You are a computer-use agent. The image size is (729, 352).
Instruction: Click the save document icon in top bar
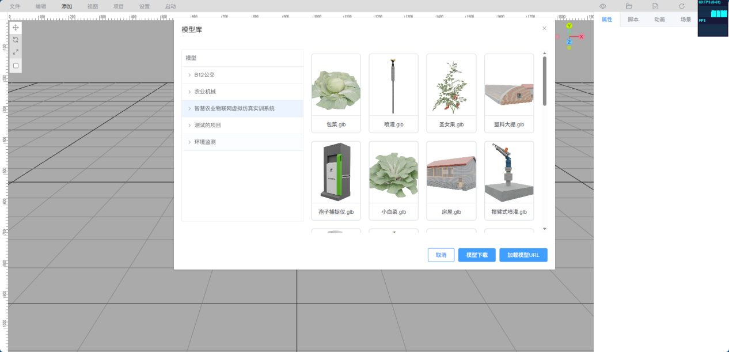(655, 6)
